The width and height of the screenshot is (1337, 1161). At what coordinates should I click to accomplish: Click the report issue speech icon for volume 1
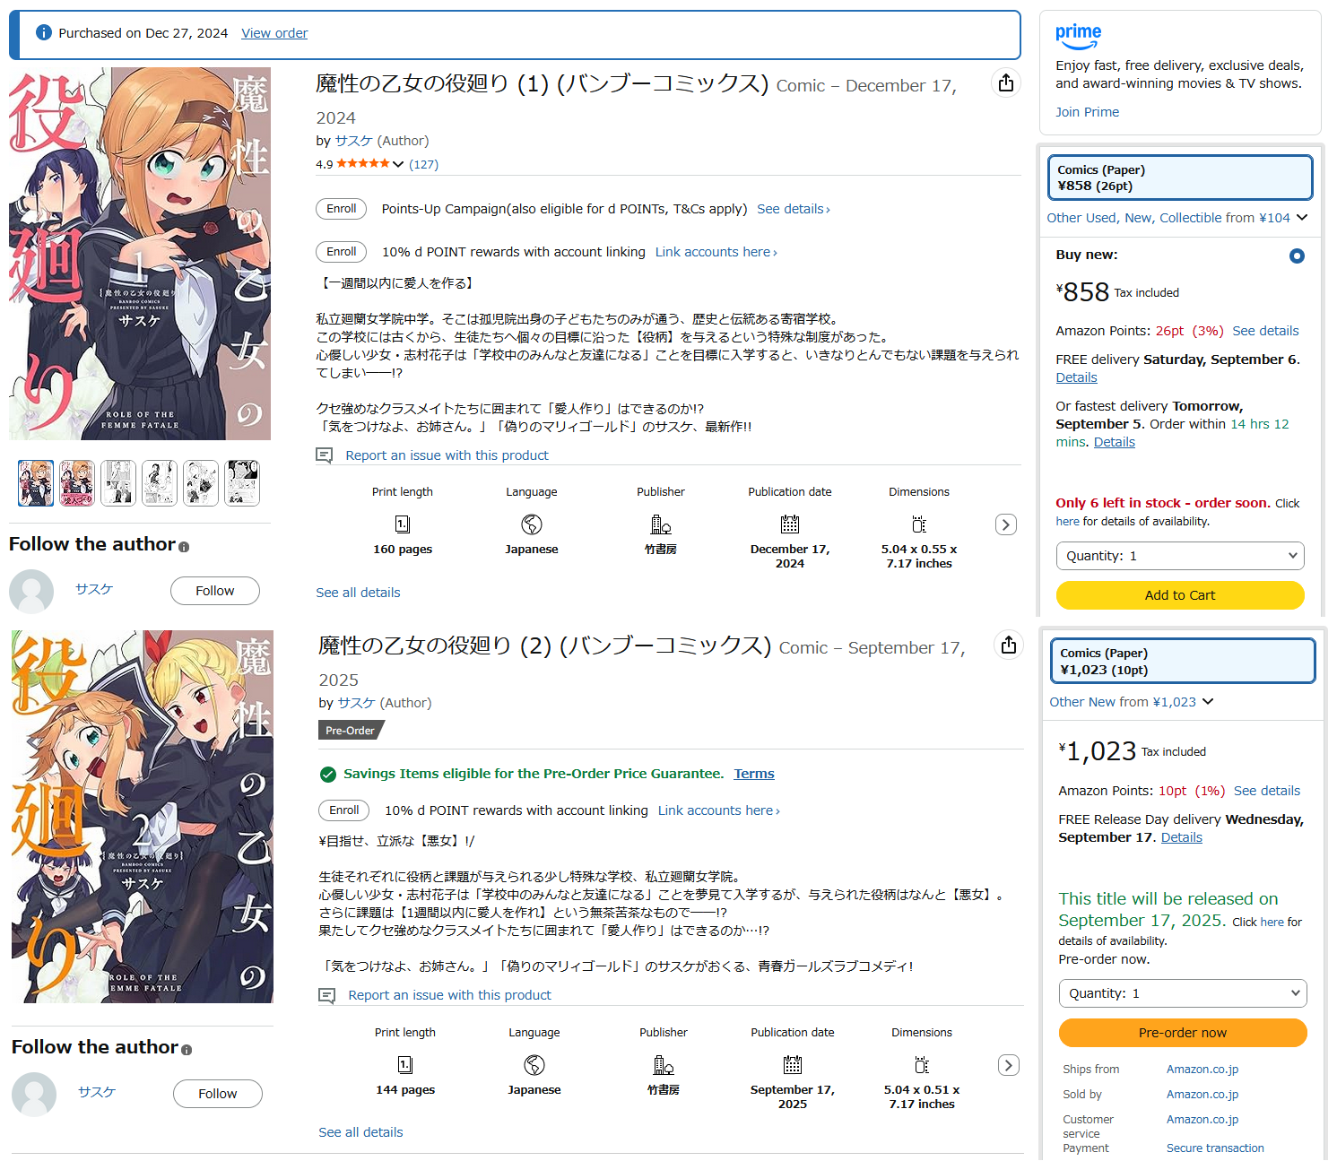click(325, 455)
